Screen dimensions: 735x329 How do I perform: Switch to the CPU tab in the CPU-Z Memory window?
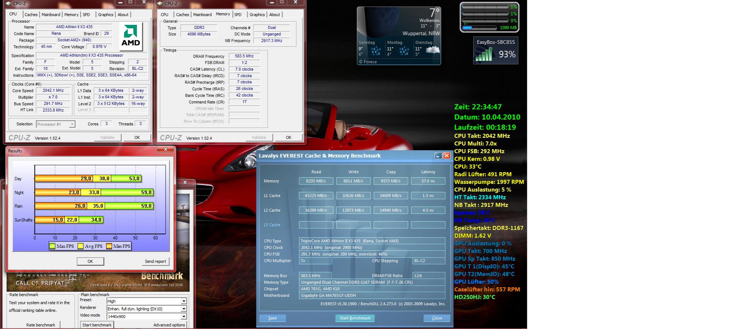[165, 15]
